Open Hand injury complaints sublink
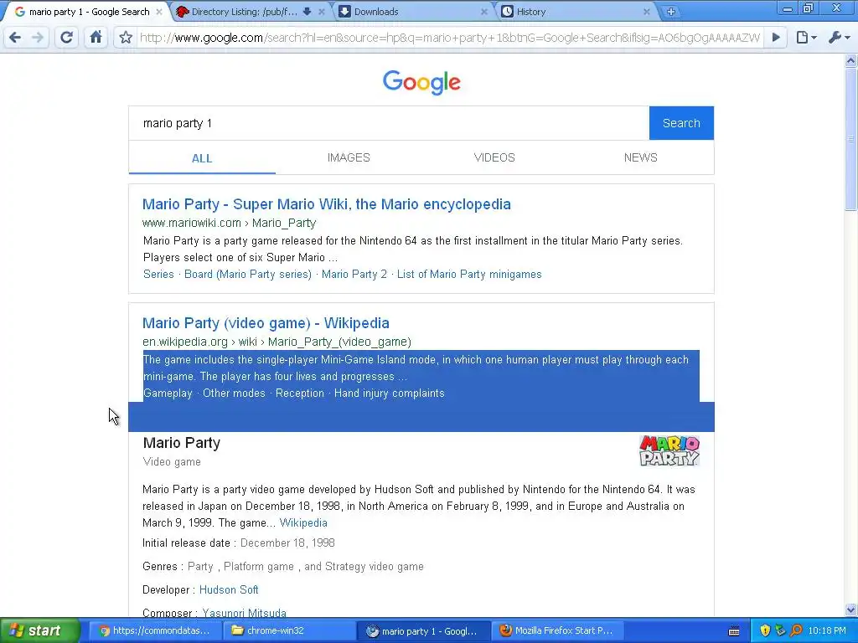 click(389, 394)
